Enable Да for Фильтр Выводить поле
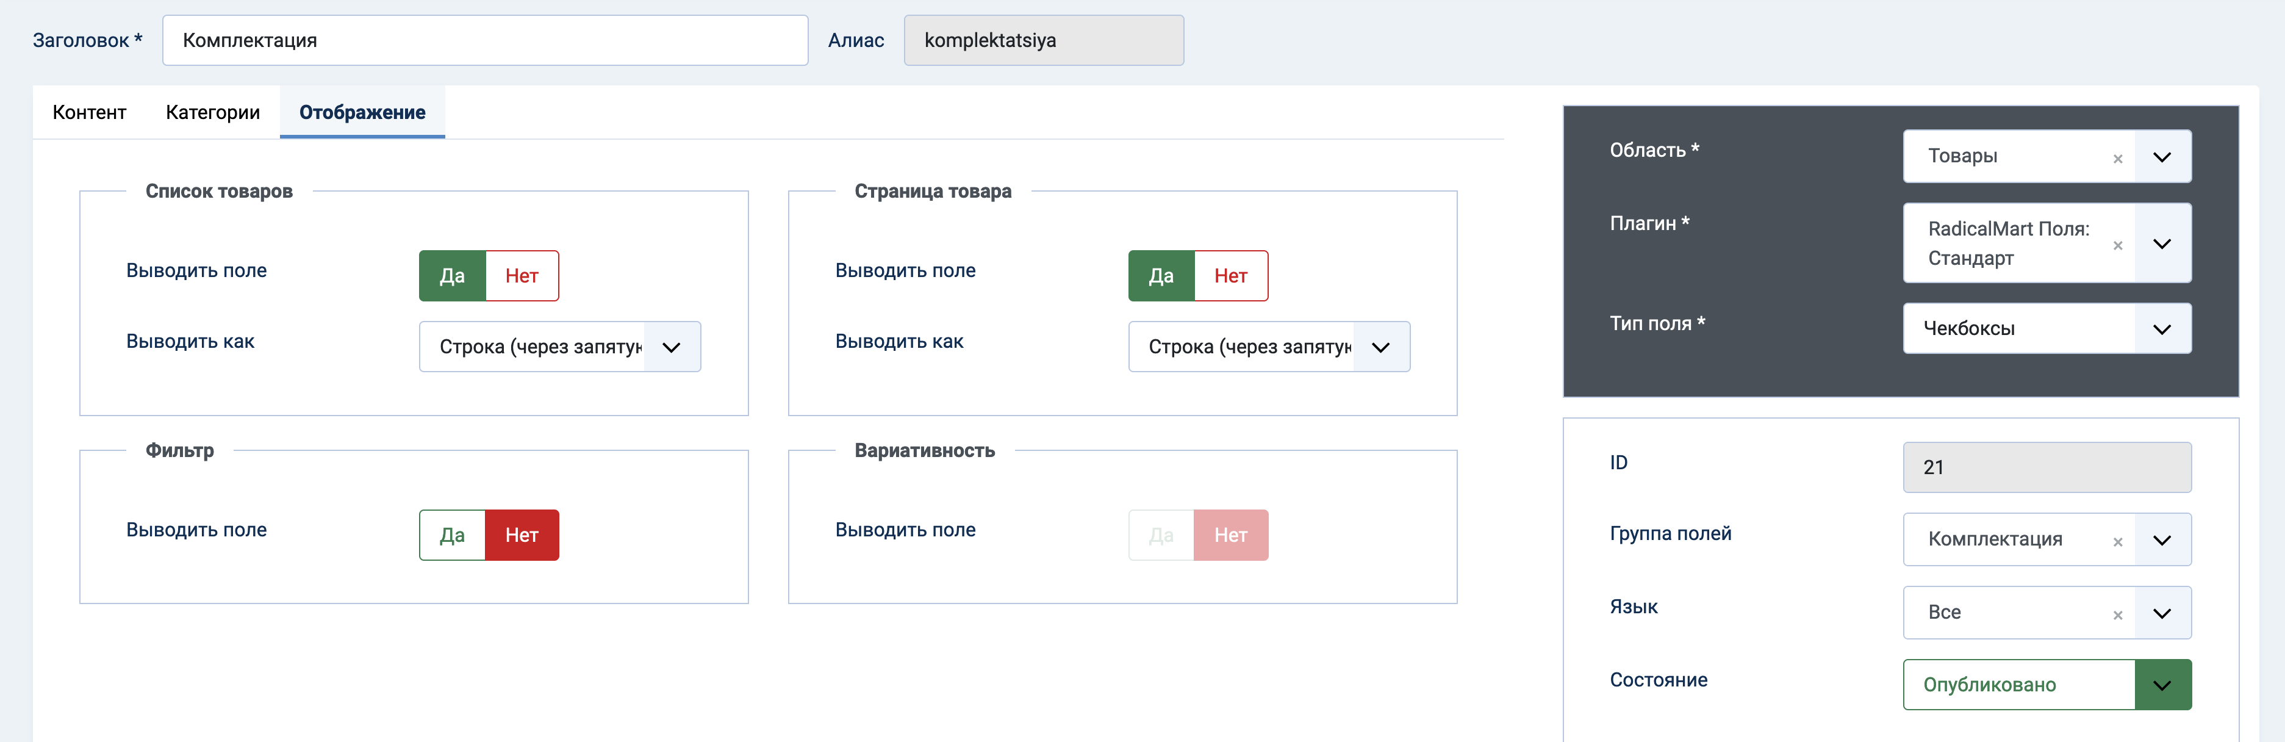 pos(453,535)
